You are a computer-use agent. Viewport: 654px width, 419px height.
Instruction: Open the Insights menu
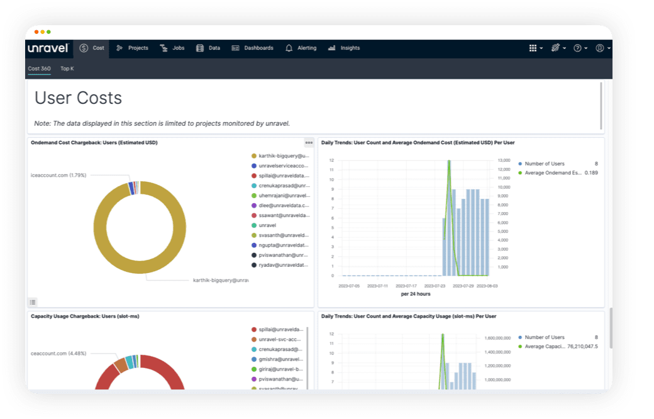(344, 48)
